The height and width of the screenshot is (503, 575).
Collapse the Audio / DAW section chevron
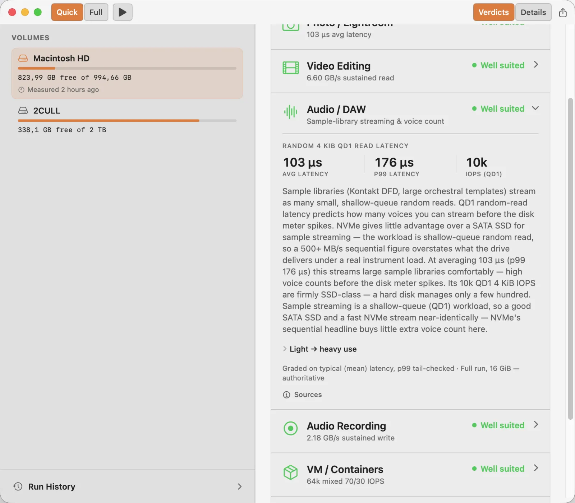[535, 108]
